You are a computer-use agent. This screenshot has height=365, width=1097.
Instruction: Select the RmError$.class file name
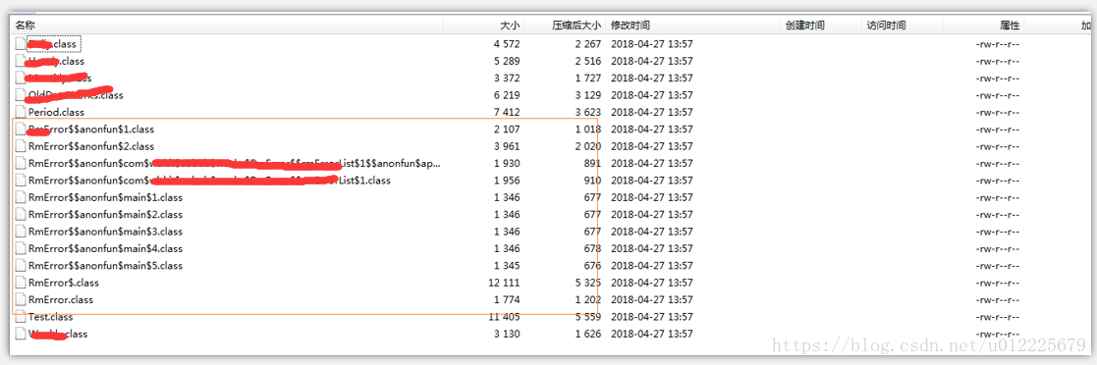coord(64,283)
